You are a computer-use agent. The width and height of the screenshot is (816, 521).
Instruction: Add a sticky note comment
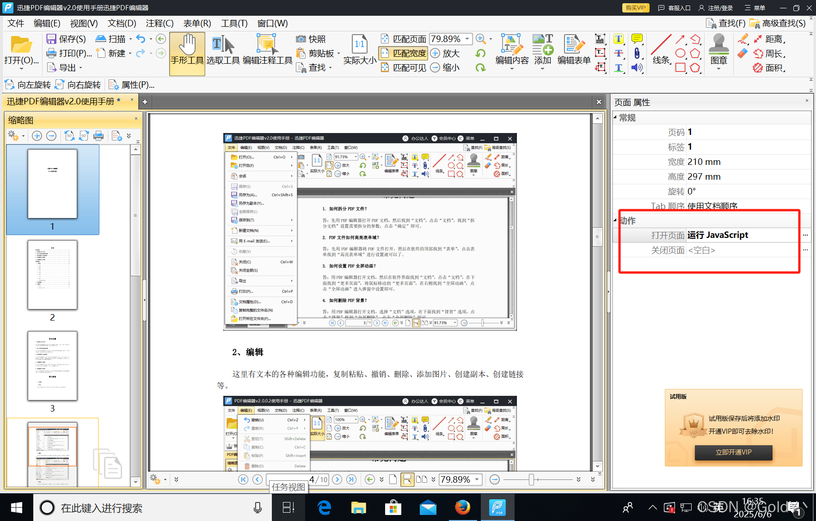point(637,39)
